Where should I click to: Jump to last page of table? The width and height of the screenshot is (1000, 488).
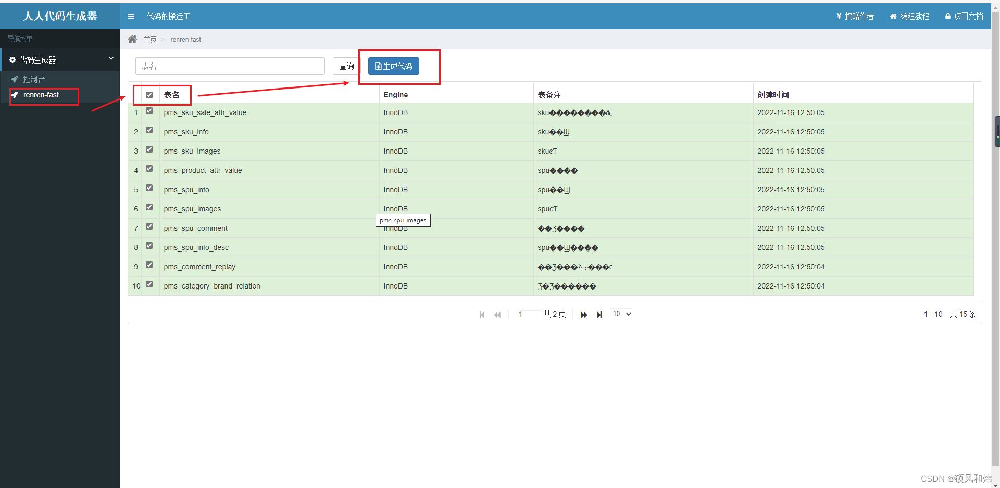pos(599,315)
